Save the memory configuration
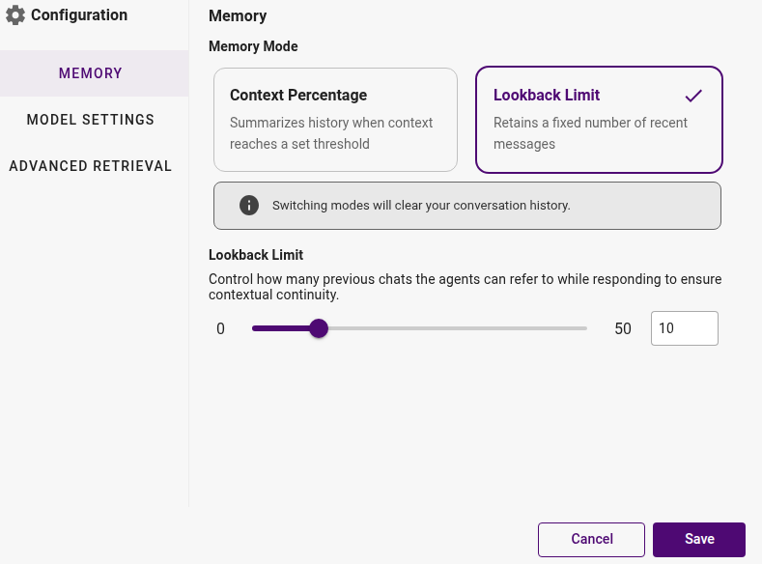This screenshot has height=564, width=762. click(x=699, y=539)
